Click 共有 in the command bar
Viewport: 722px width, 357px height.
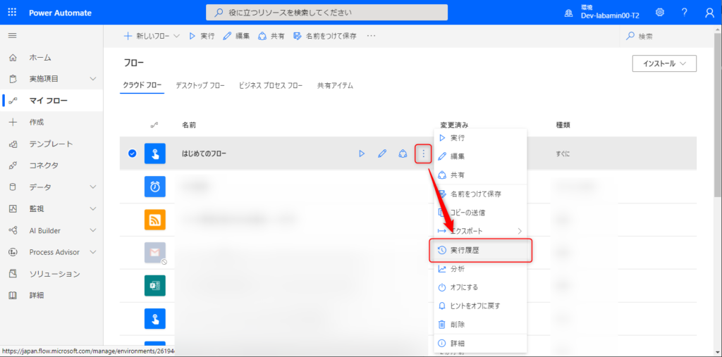271,37
